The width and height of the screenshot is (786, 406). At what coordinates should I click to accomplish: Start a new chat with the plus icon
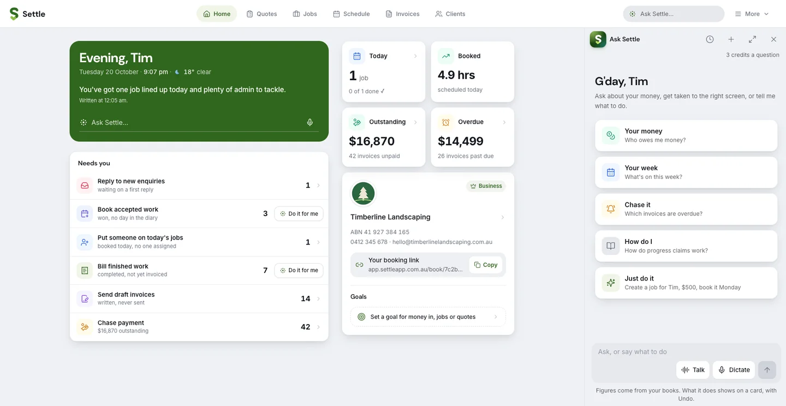[731, 39]
